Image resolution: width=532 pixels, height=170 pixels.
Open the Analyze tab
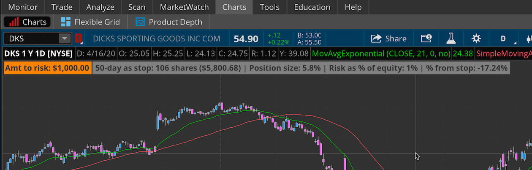click(100, 7)
